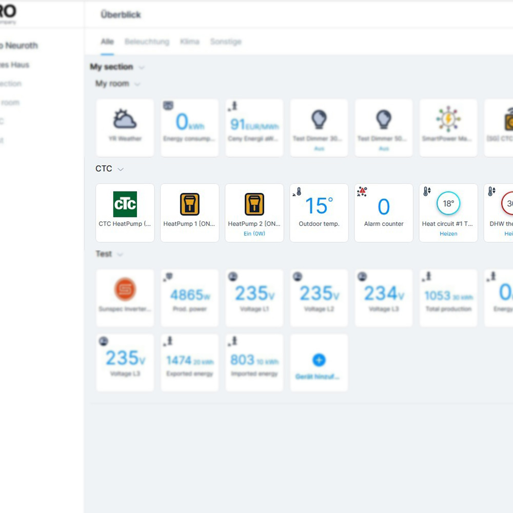The width and height of the screenshot is (513, 513).
Task: Click the Outdoor temp. thermometer icon
Action: click(x=297, y=192)
